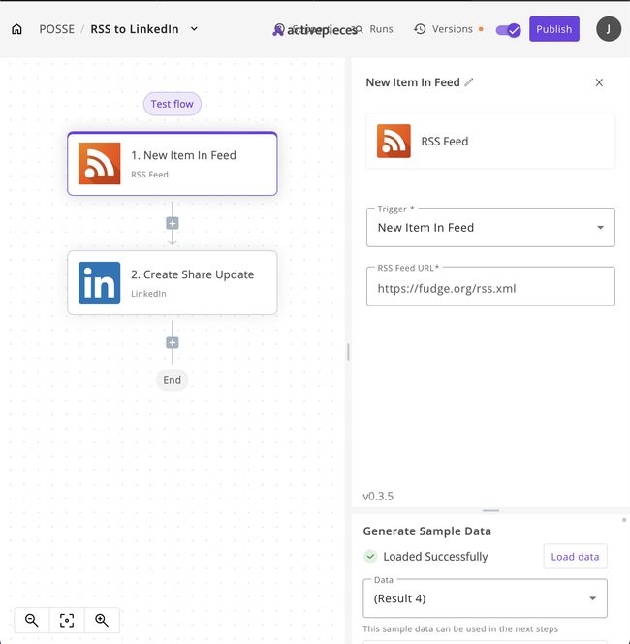Screen dimensions: 630x644
Task: Open the Runs tab
Action: pos(381,29)
